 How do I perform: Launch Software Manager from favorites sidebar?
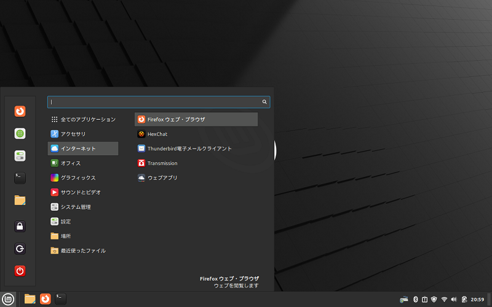[20, 133]
